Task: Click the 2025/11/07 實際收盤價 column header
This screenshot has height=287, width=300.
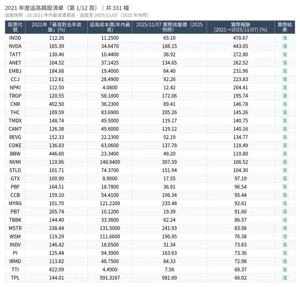Action: pos(169,27)
